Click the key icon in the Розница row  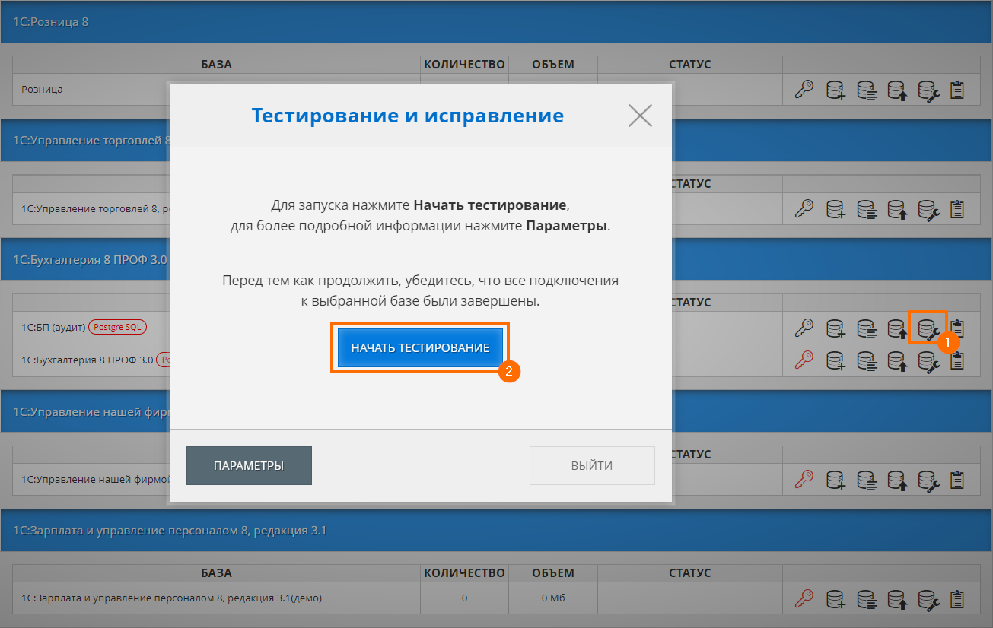point(804,90)
